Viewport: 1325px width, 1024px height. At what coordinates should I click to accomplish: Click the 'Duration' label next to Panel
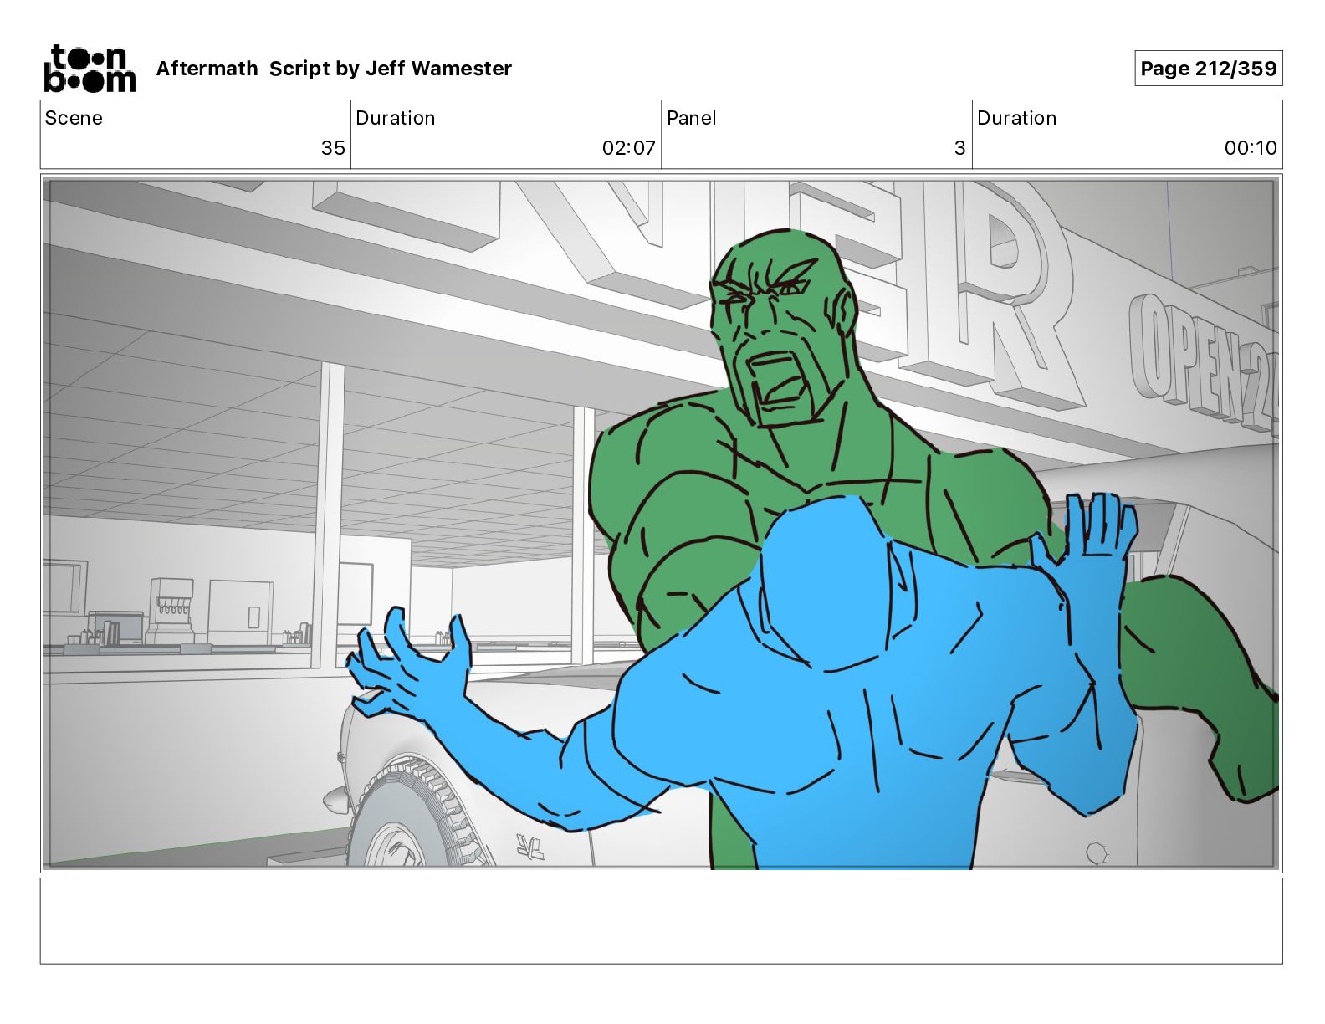pyautogui.click(x=1017, y=118)
